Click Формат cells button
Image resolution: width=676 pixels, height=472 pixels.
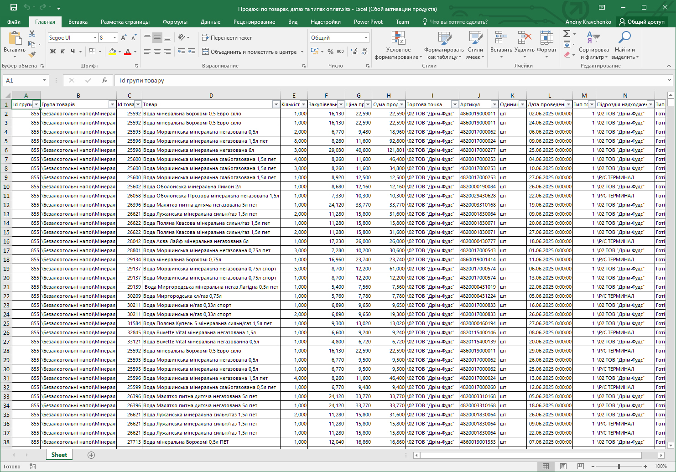(546, 45)
